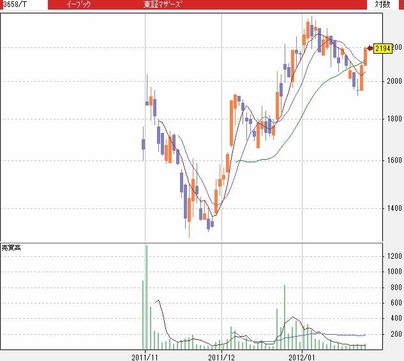Click the 2011/11 date axis label

(145, 357)
